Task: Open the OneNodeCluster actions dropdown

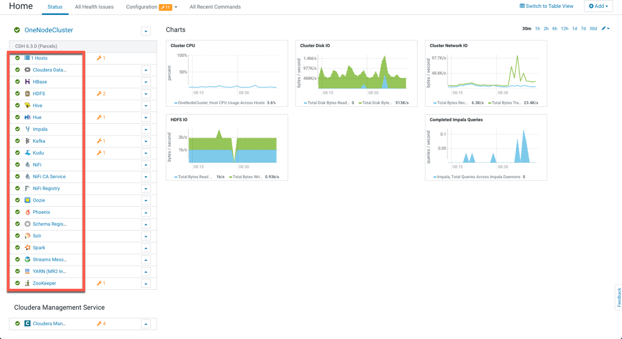Action: 146,31
